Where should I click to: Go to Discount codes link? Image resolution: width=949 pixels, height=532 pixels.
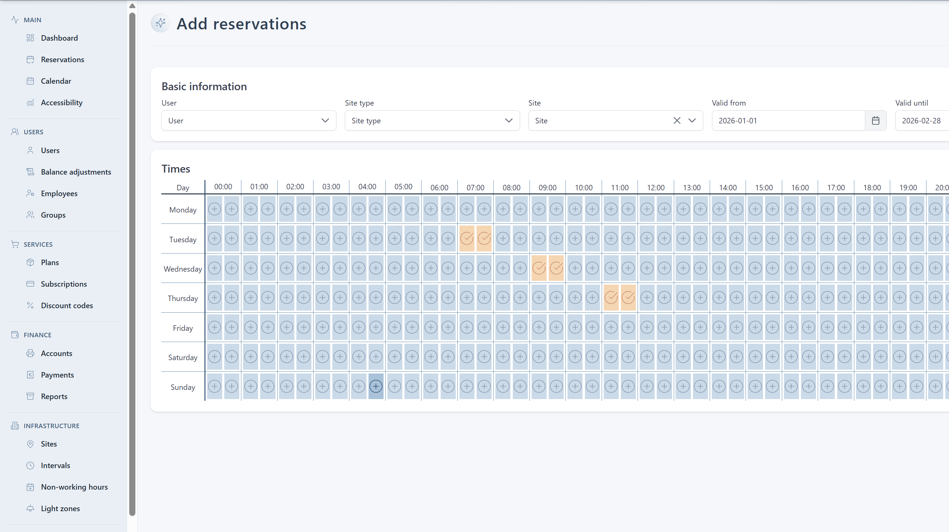coord(67,305)
